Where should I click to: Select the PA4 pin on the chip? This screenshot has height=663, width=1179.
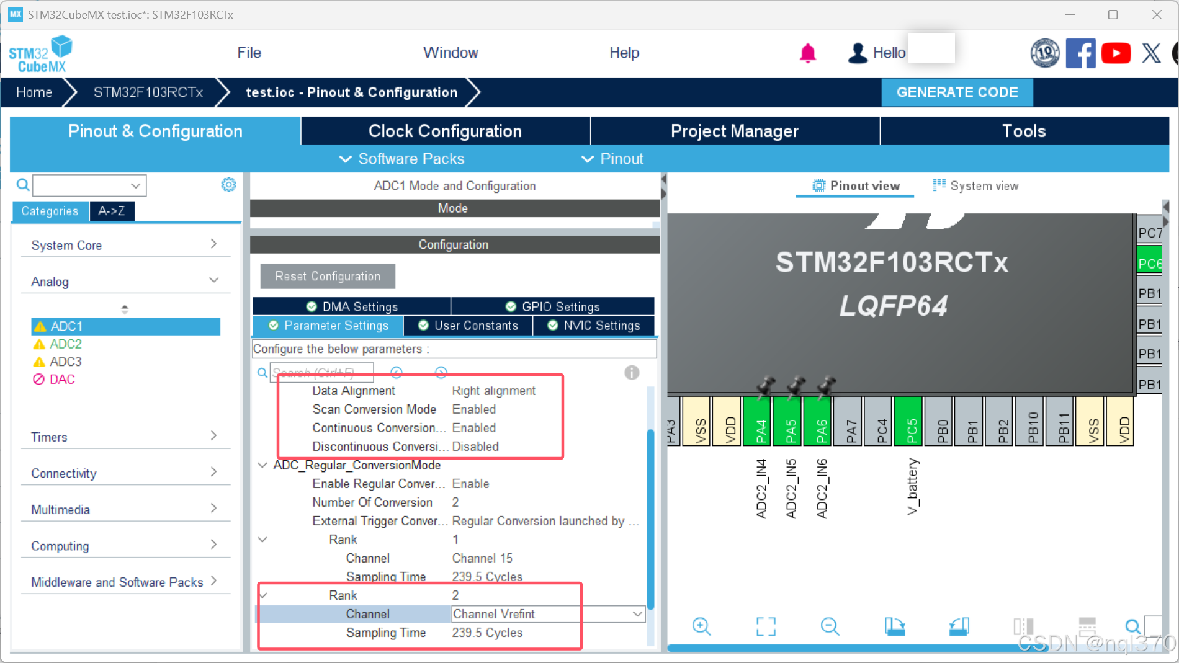[756, 422]
